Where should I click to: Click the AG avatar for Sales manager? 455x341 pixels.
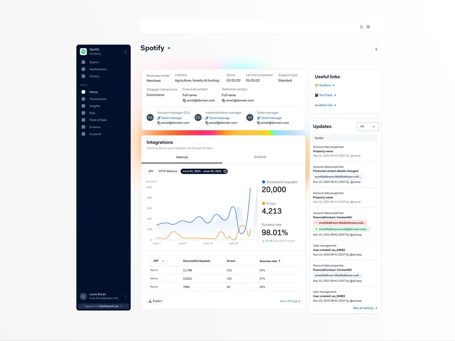coord(250,118)
